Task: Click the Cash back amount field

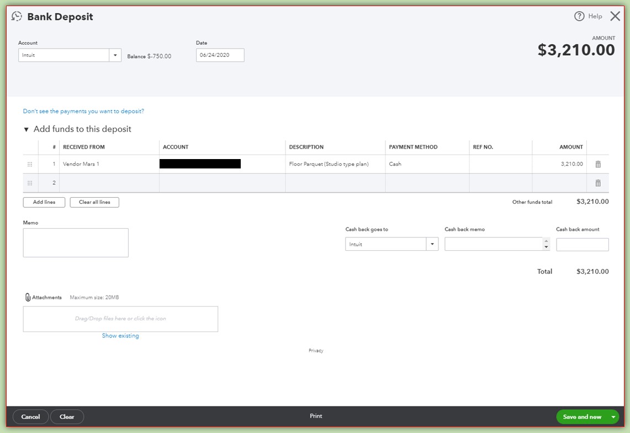Action: [582, 244]
